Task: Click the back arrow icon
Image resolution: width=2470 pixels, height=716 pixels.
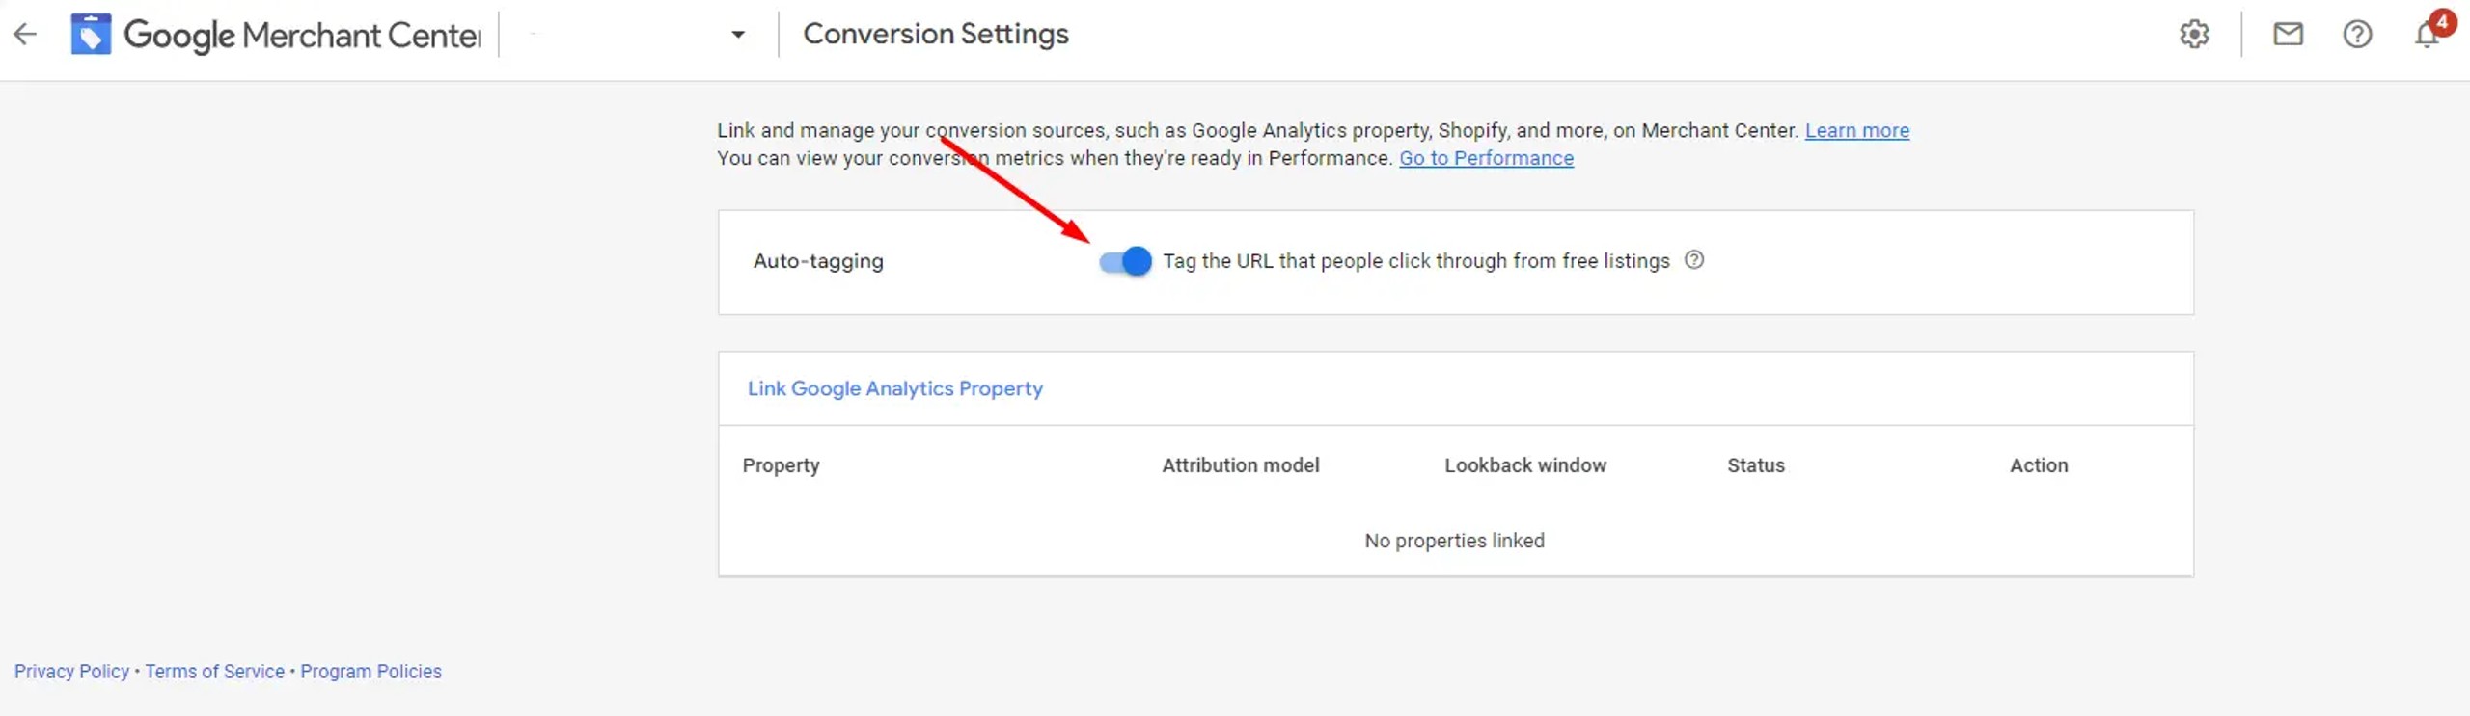Action: 25,35
